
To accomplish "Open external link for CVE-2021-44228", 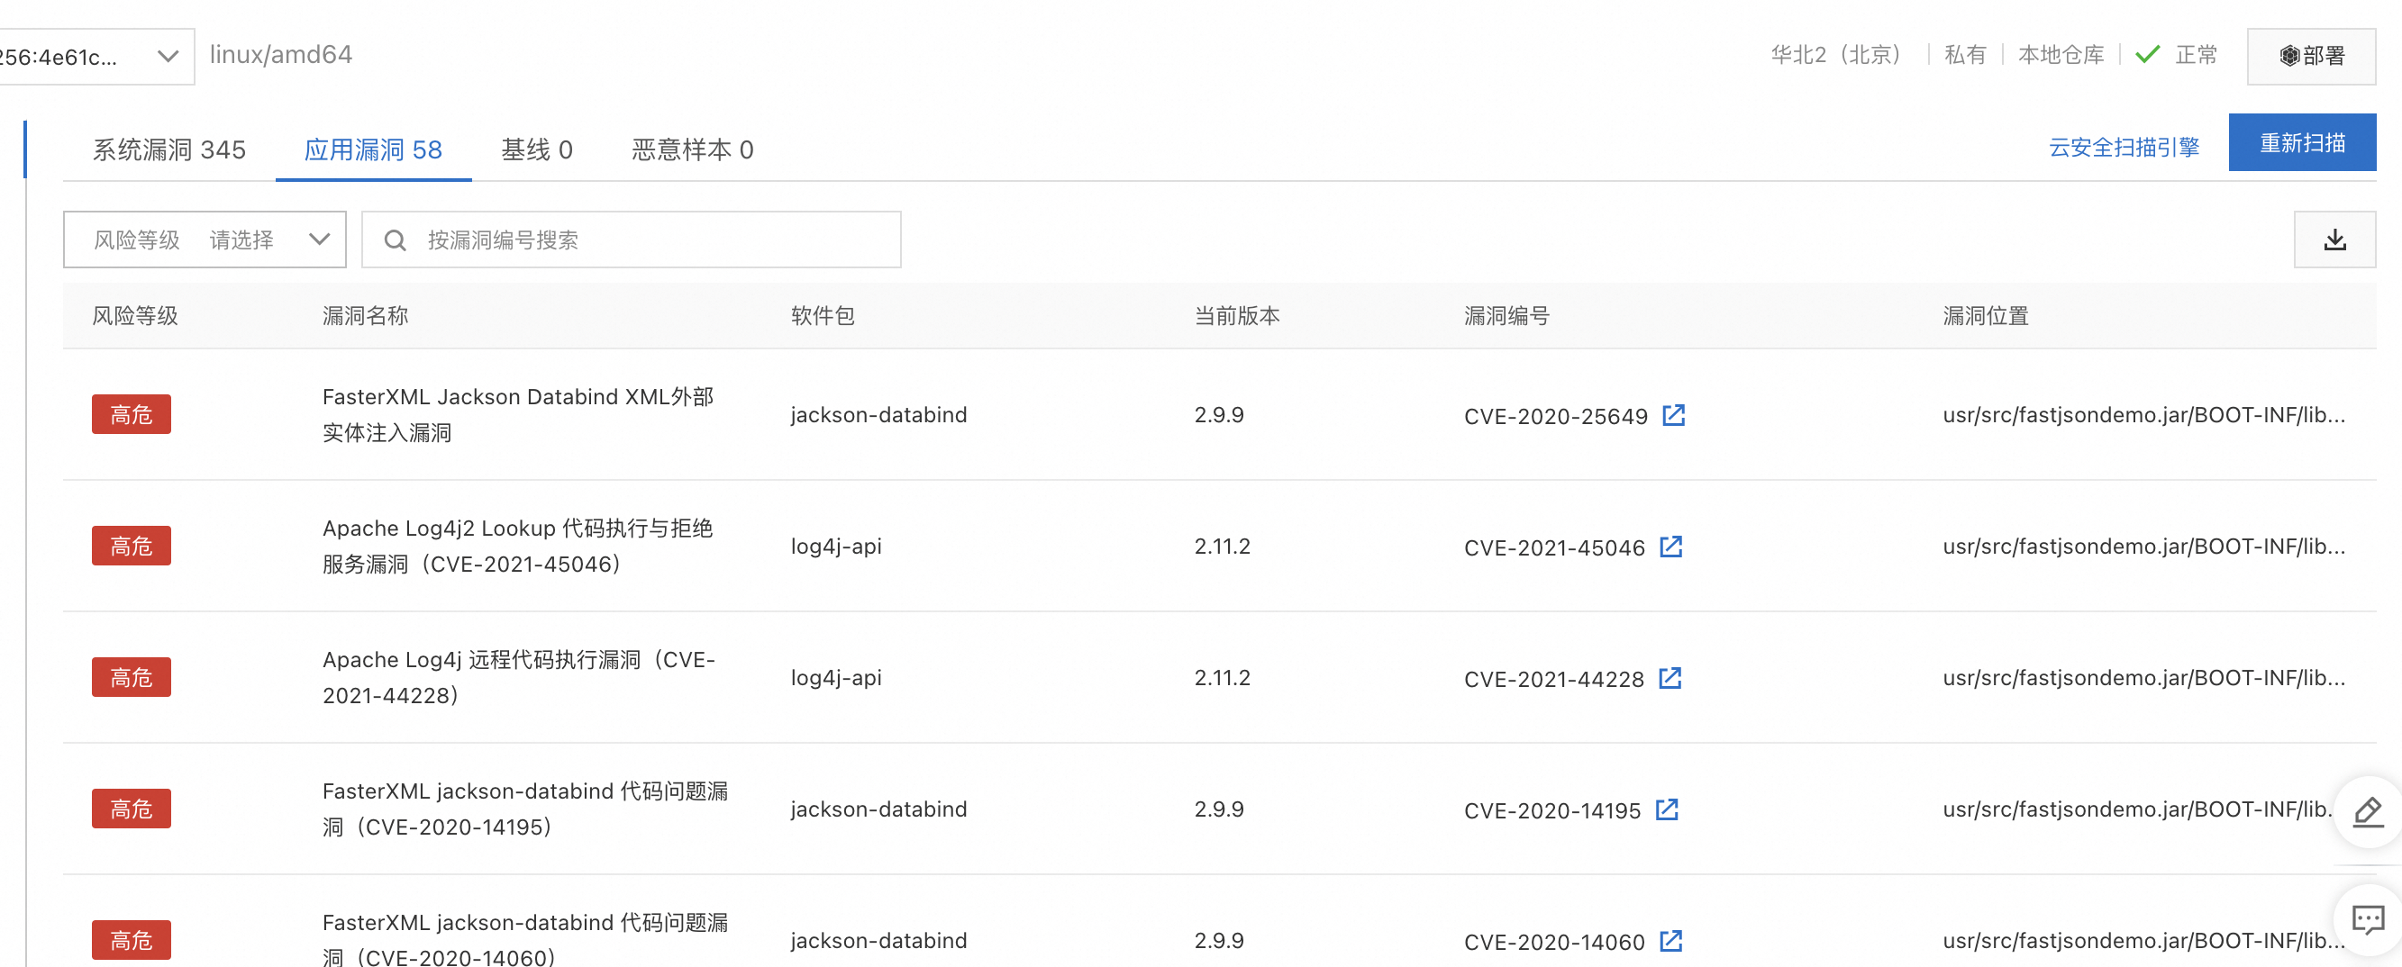I will [x=1670, y=677].
